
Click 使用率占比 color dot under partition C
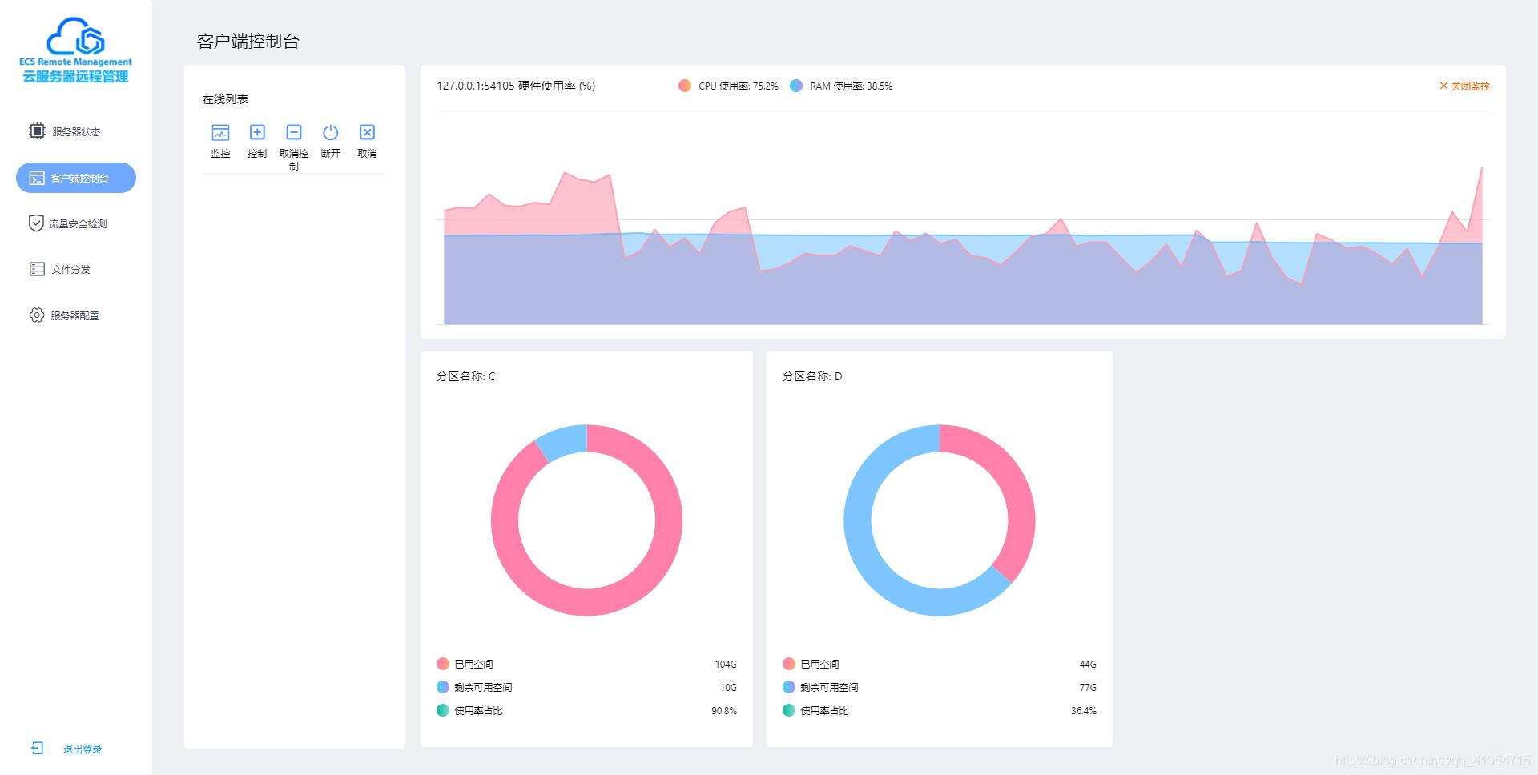(x=442, y=710)
